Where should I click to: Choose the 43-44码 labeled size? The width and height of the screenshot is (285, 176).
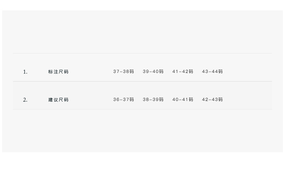point(212,71)
